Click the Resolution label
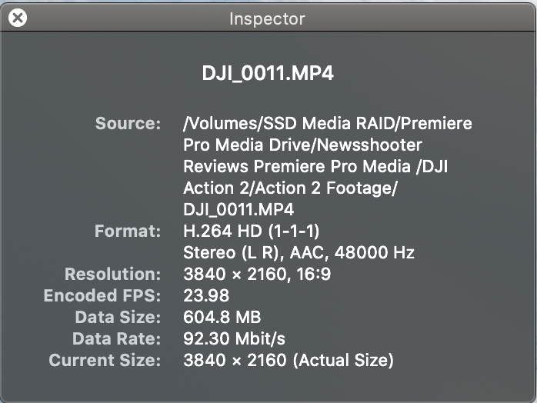 click(x=113, y=274)
